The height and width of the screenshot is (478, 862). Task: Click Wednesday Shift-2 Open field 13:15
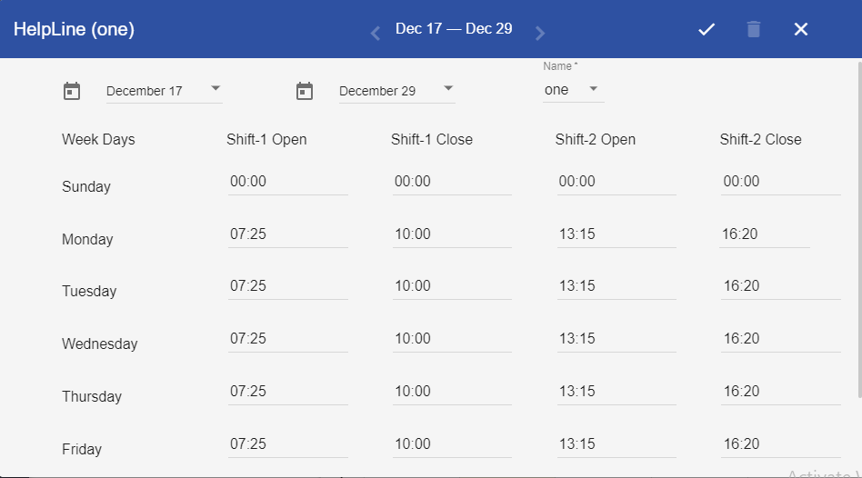tap(616, 339)
